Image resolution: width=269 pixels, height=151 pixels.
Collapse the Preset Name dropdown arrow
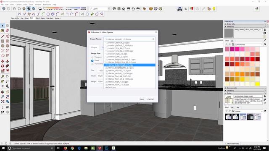pos(153,39)
